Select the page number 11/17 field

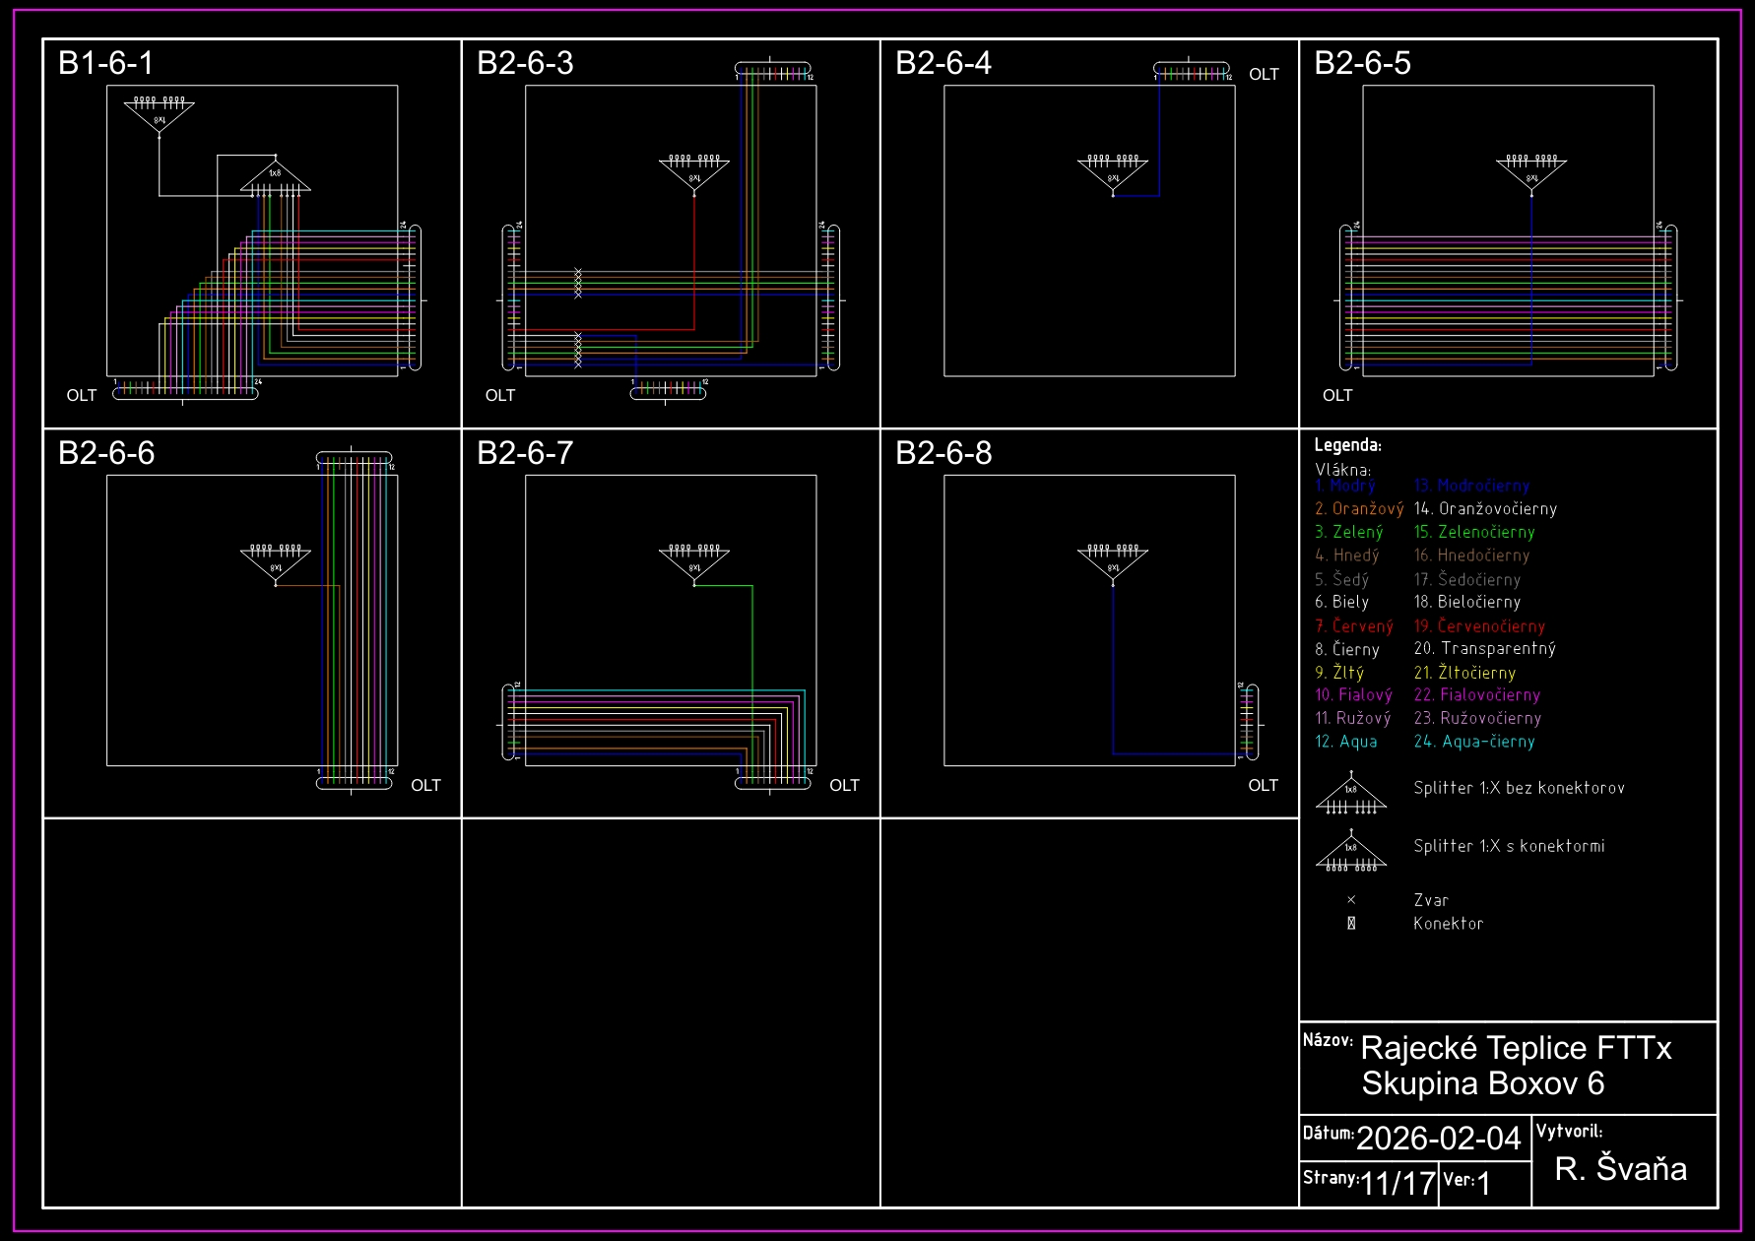pos(1397,1183)
